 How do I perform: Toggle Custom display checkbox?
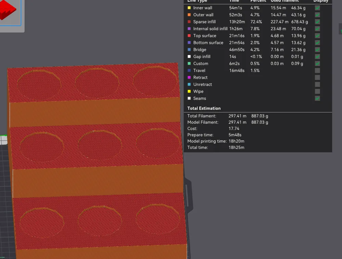pos(317,64)
